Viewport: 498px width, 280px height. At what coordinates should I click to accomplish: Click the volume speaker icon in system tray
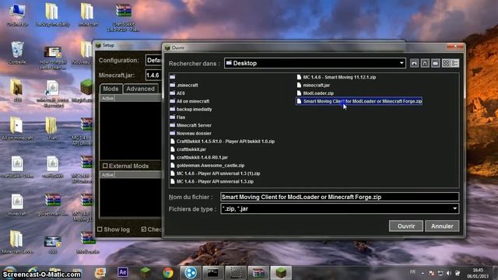(449, 273)
